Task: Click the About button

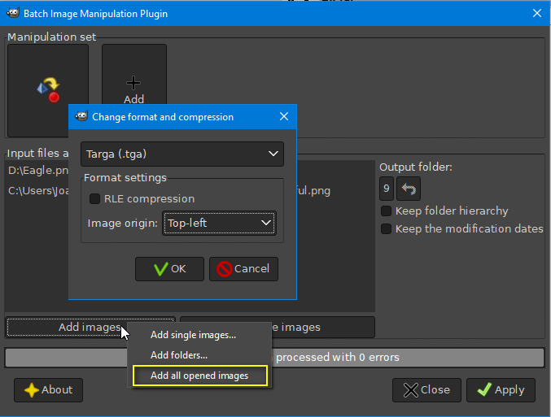Action: point(49,390)
